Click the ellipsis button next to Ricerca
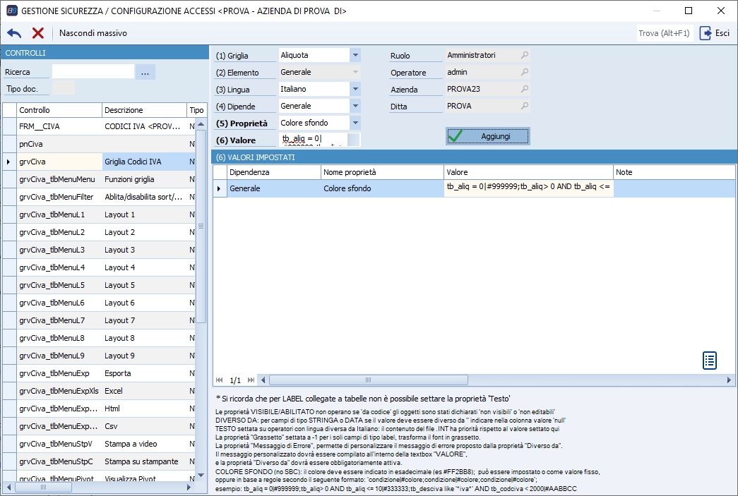Image resolution: width=738 pixels, height=496 pixels. [145, 72]
